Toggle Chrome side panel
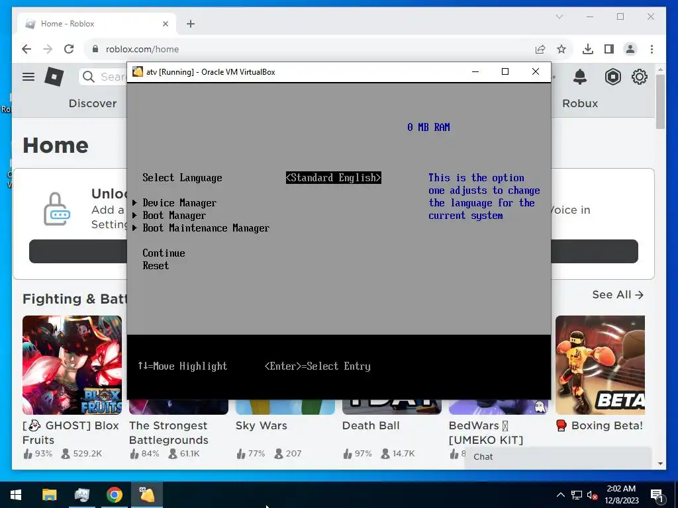This screenshot has height=508, width=678. coord(609,49)
